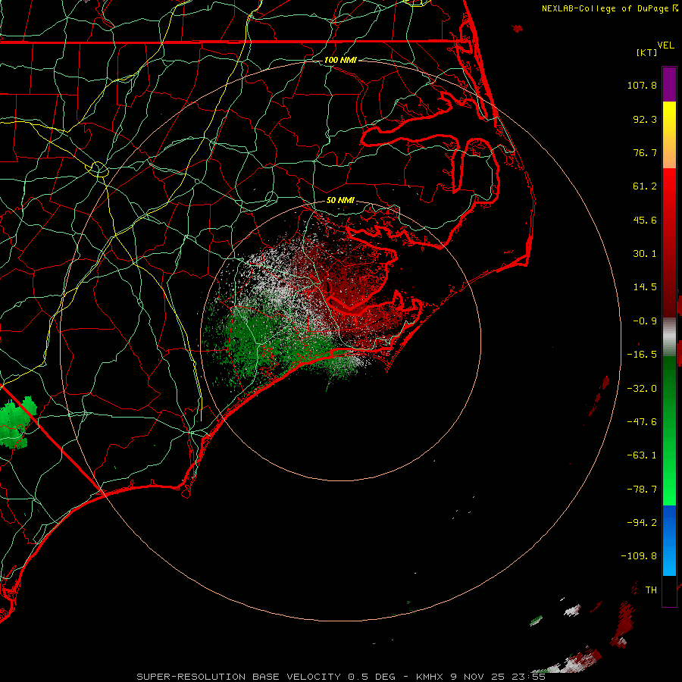Click the purple segment of the velocity color bar
The height and width of the screenshot is (682, 682).
point(669,84)
